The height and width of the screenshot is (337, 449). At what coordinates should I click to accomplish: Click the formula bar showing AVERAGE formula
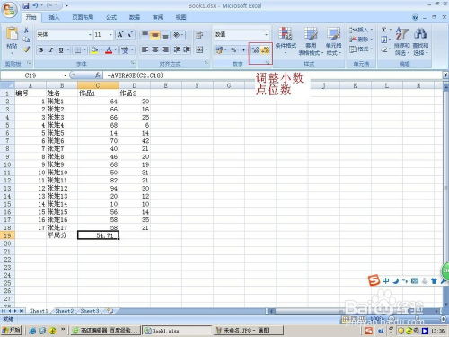click(x=272, y=75)
